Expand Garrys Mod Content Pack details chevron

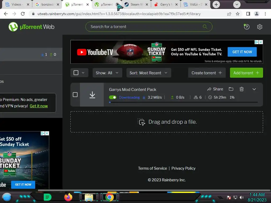(x=254, y=89)
